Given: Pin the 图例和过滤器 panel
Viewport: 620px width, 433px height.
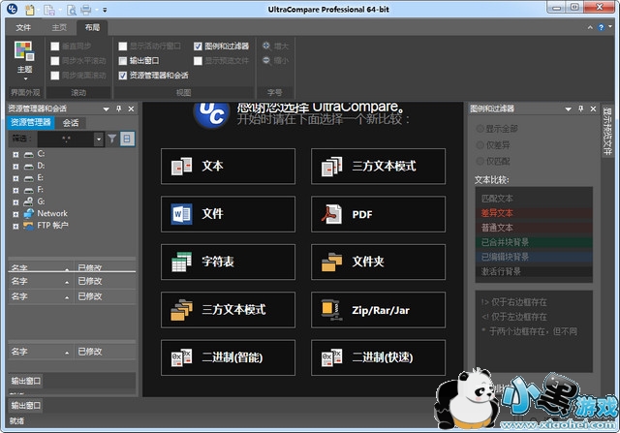Looking at the screenshot, I should click(578, 109).
